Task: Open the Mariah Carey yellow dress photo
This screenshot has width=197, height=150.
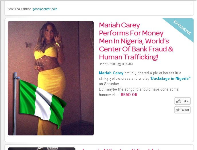Action: tap(51, 78)
